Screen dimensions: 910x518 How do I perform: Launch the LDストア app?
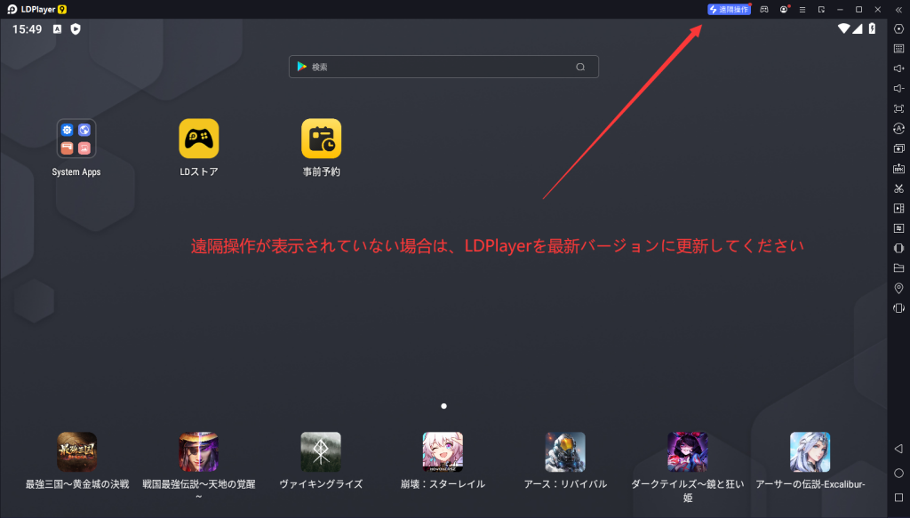(199, 138)
